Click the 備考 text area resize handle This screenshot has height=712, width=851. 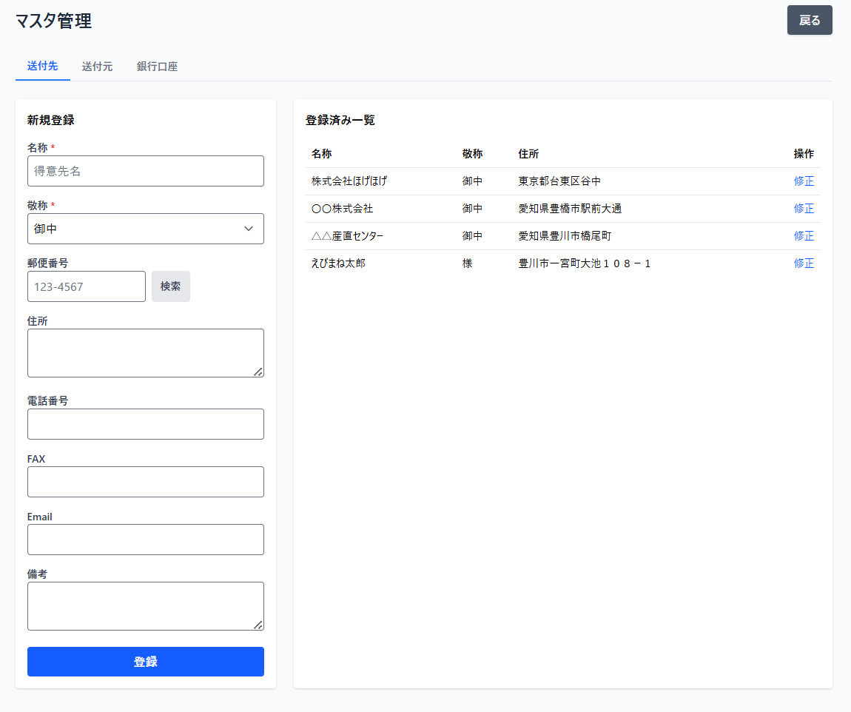[258, 625]
